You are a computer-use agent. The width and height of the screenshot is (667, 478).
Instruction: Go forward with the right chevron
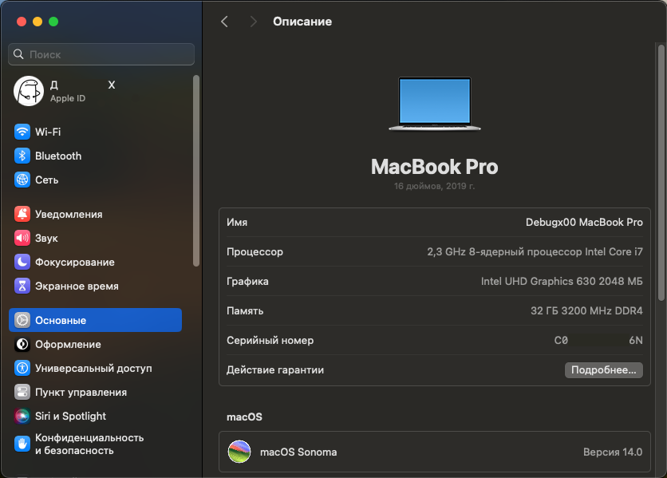tap(254, 22)
